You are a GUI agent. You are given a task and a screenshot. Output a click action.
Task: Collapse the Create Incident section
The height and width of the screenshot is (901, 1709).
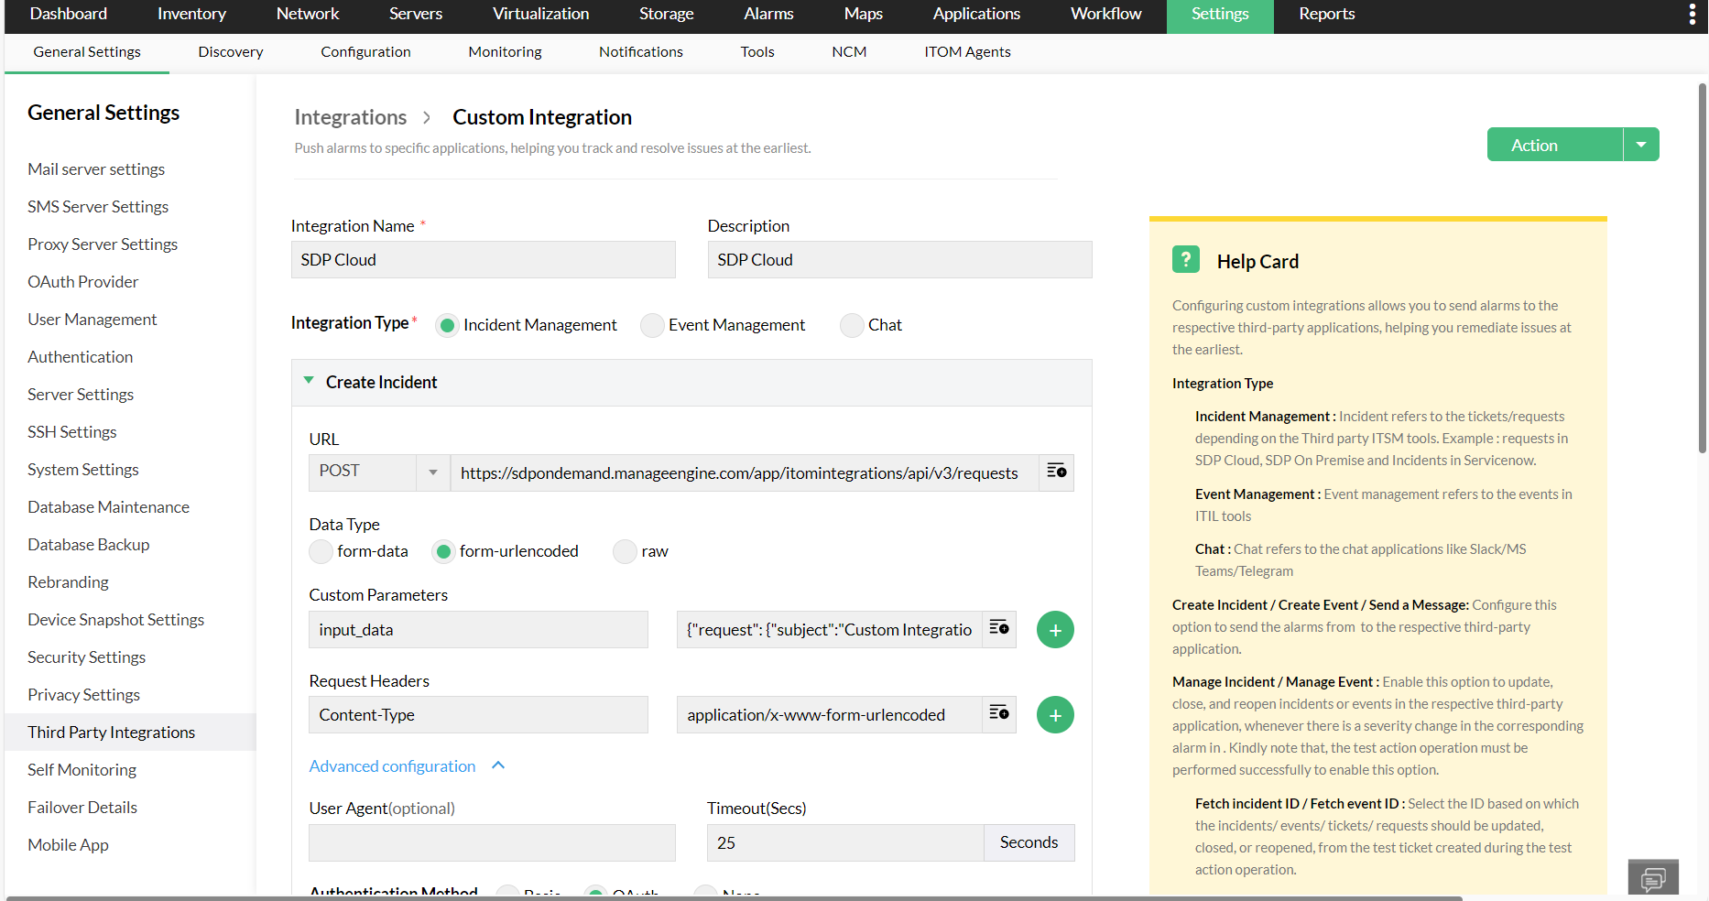[310, 381]
